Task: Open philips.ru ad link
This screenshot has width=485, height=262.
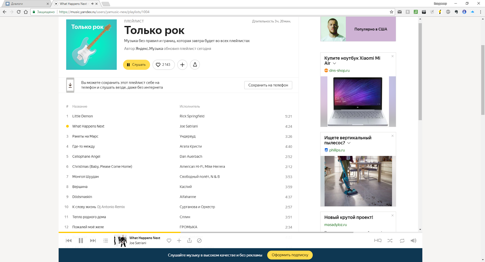Action: [337, 150]
